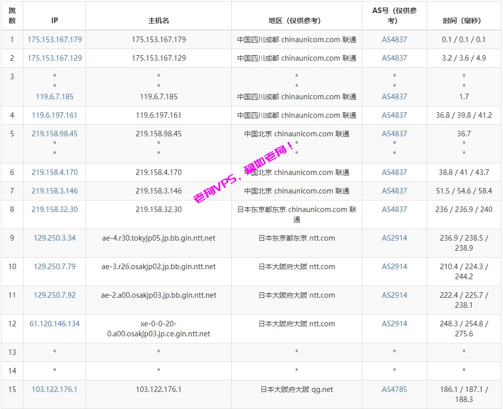The height and width of the screenshot is (409, 503).
Task: Click time value 36.7 in hop 5
Action: (x=463, y=134)
